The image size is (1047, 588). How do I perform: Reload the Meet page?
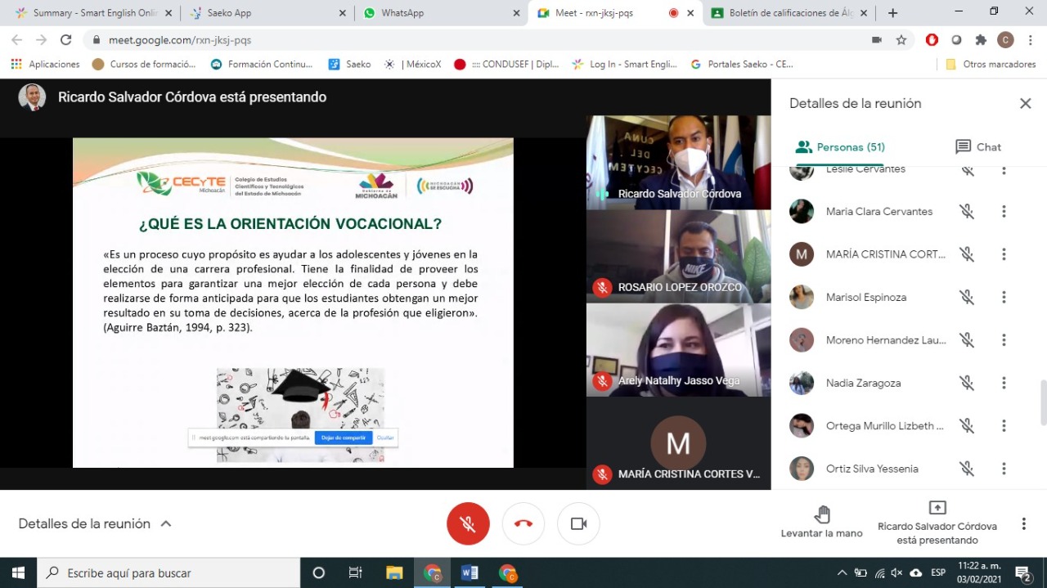coord(66,40)
